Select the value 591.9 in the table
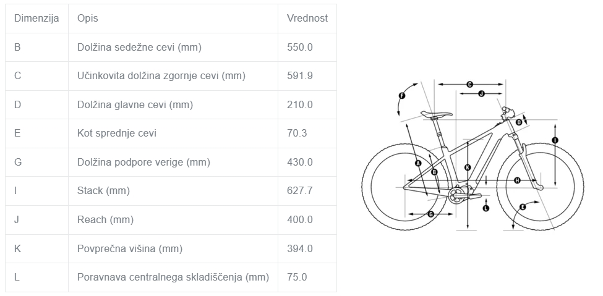603x296 pixels. pos(300,75)
